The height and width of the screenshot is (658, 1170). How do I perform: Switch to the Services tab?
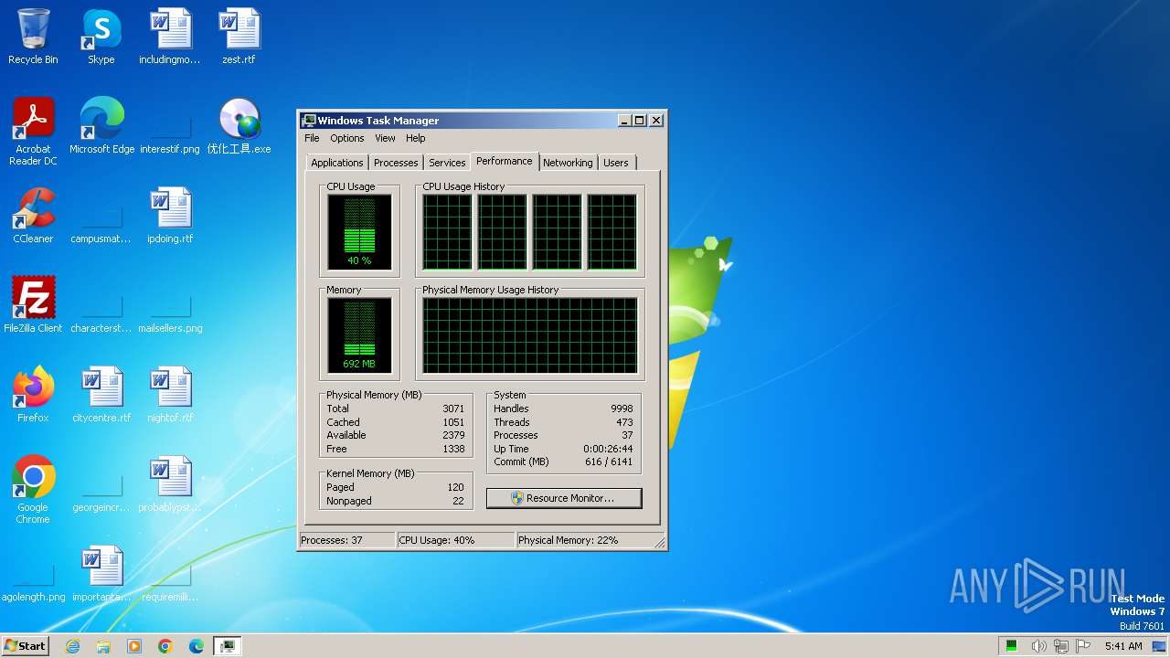[447, 163]
